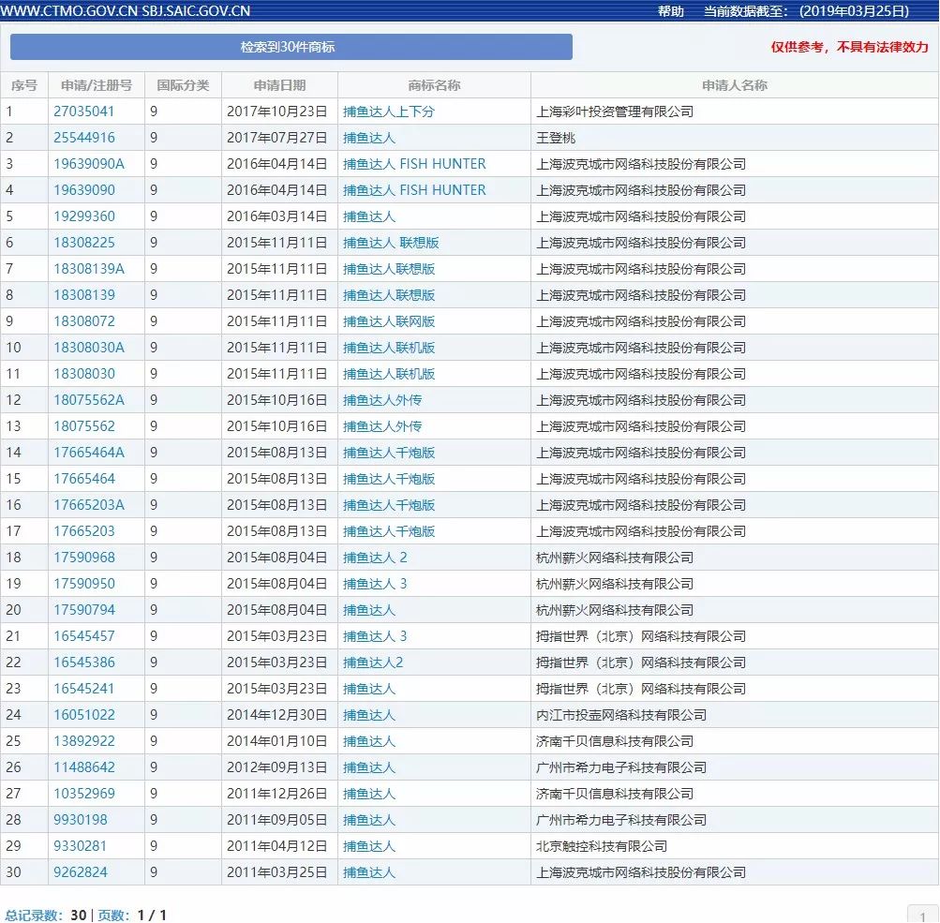Image resolution: width=940 pixels, height=923 pixels.
Task: Click the 商标名称 column header
Action: tap(434, 85)
